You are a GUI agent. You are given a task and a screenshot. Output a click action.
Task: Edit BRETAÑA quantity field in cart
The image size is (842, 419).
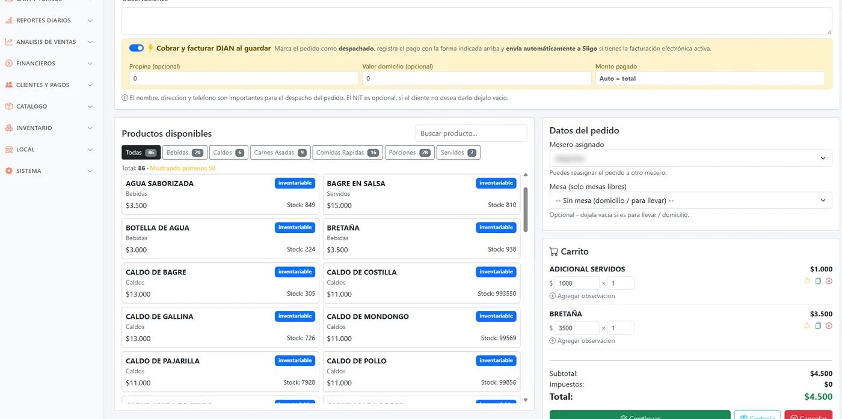(621, 328)
